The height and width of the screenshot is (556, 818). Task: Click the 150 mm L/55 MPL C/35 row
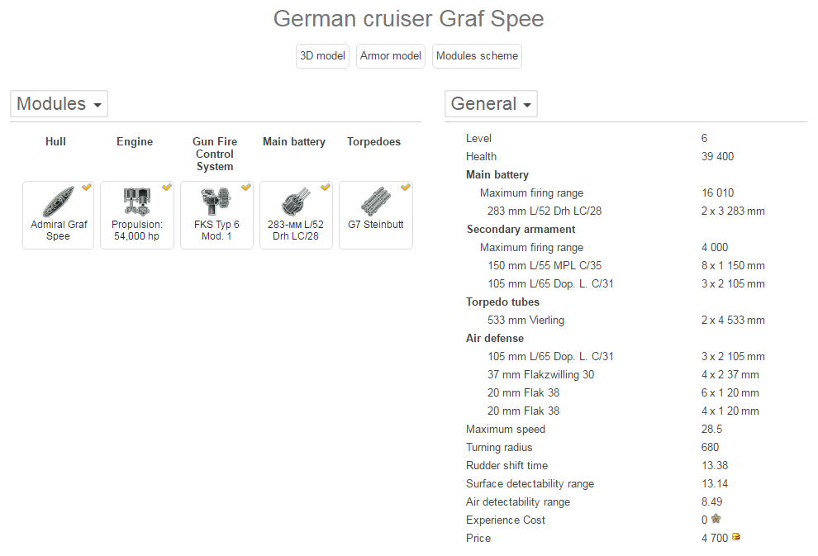(x=626, y=265)
